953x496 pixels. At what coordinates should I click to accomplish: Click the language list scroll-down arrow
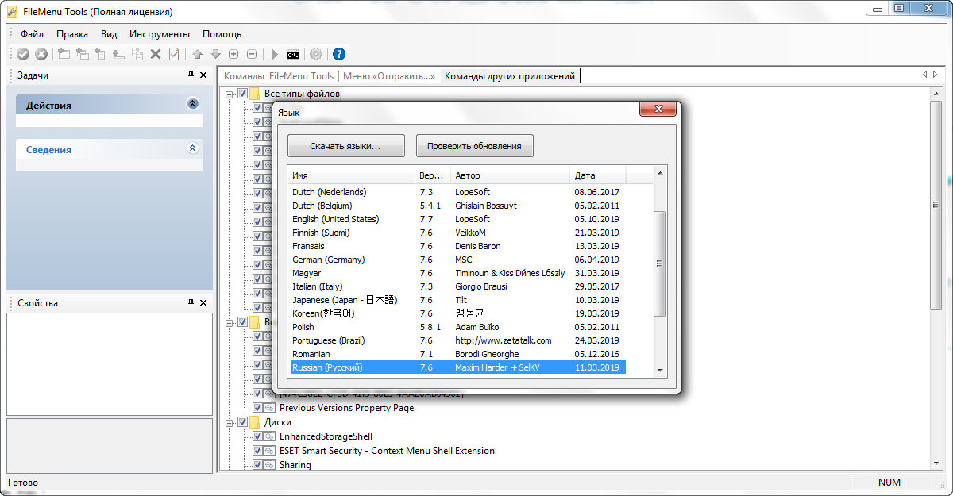click(x=659, y=369)
